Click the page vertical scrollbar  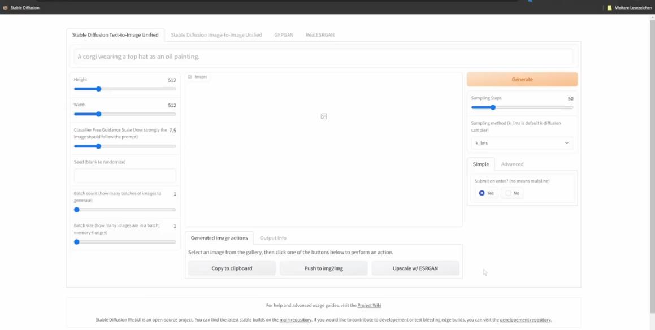pos(652,167)
